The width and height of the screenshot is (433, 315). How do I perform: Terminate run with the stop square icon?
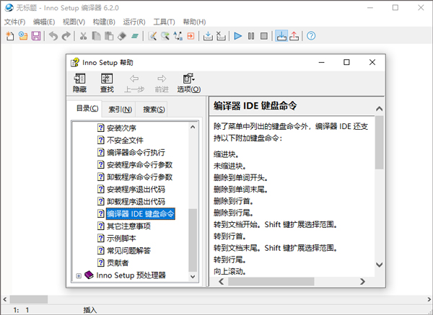[264, 36]
